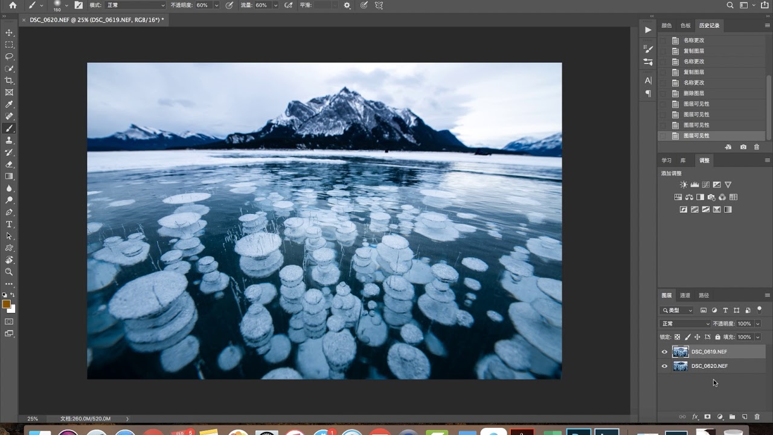The height and width of the screenshot is (435, 773).
Task: Click the Brightness/Contrast adjustment icon
Action: [683, 185]
